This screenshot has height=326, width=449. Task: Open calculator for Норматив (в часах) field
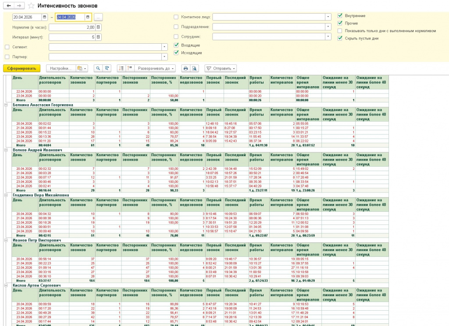pyautogui.click(x=98, y=27)
